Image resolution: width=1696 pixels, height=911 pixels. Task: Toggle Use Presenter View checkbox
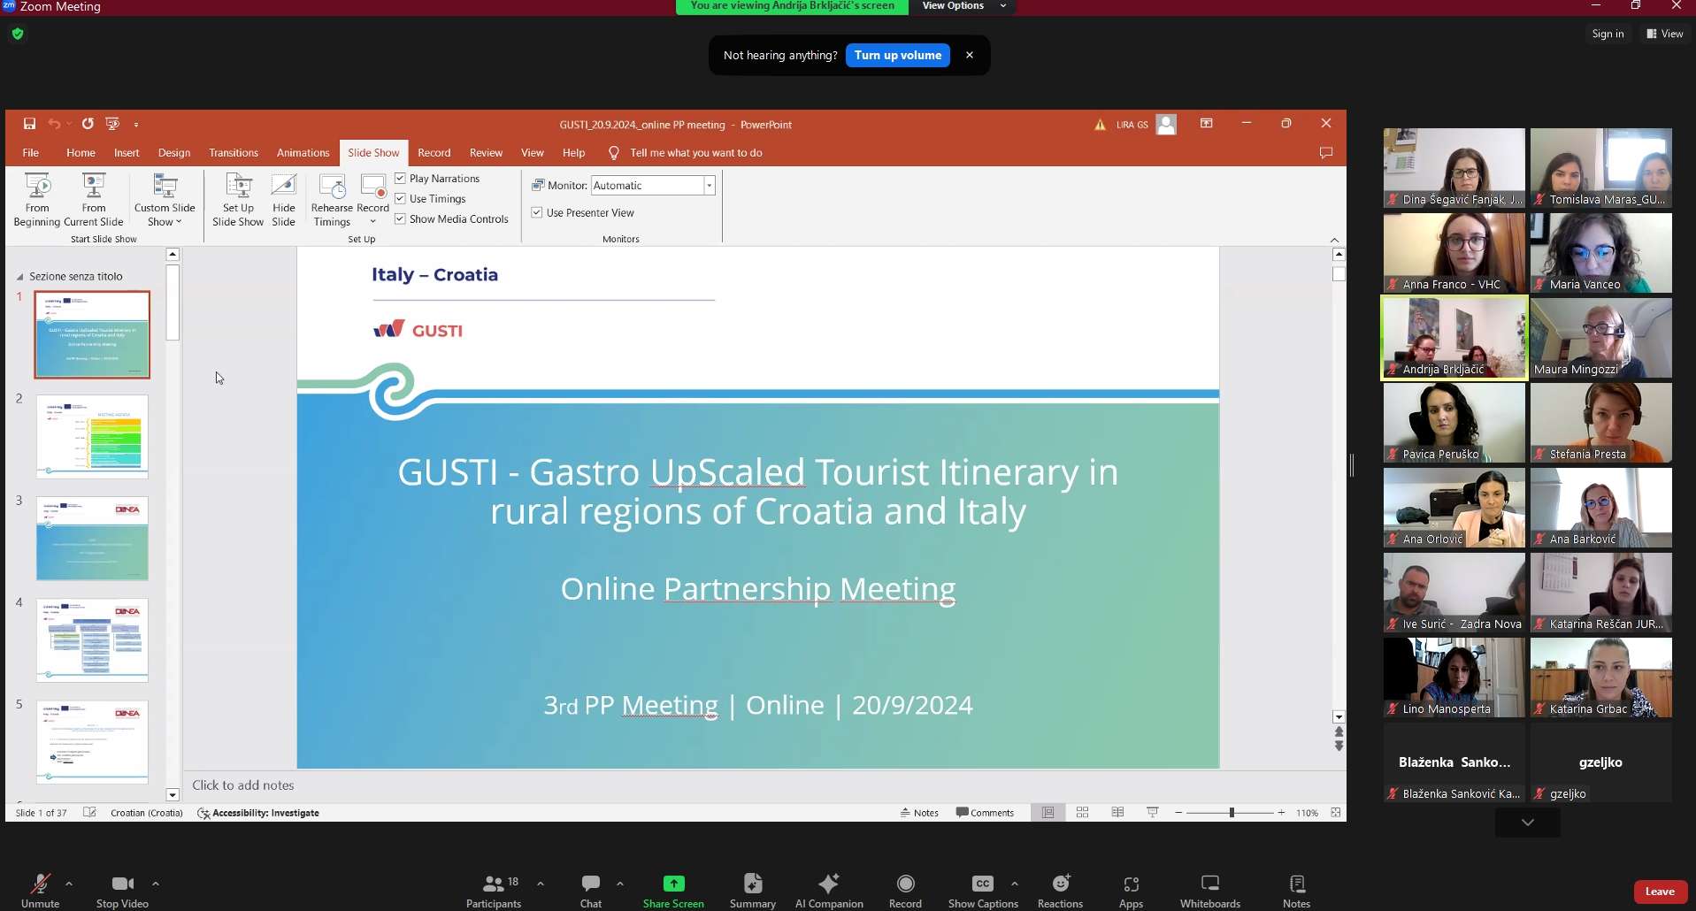(x=536, y=212)
